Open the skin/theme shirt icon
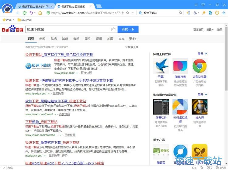228x170 pixels. tap(203, 5)
